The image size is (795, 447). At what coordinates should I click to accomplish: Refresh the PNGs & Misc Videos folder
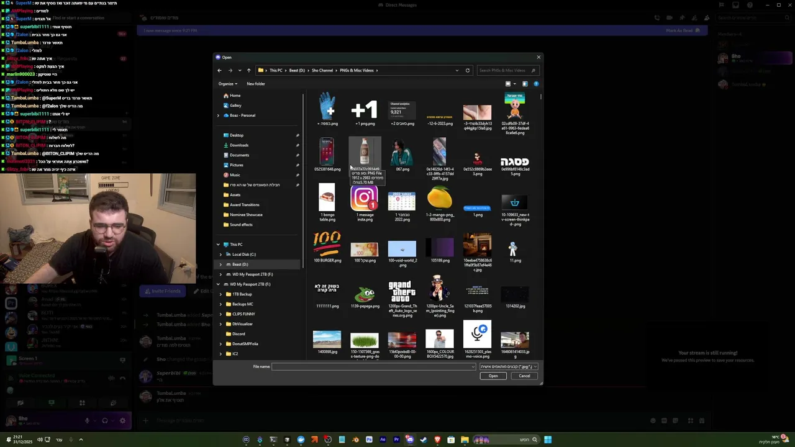tap(468, 70)
